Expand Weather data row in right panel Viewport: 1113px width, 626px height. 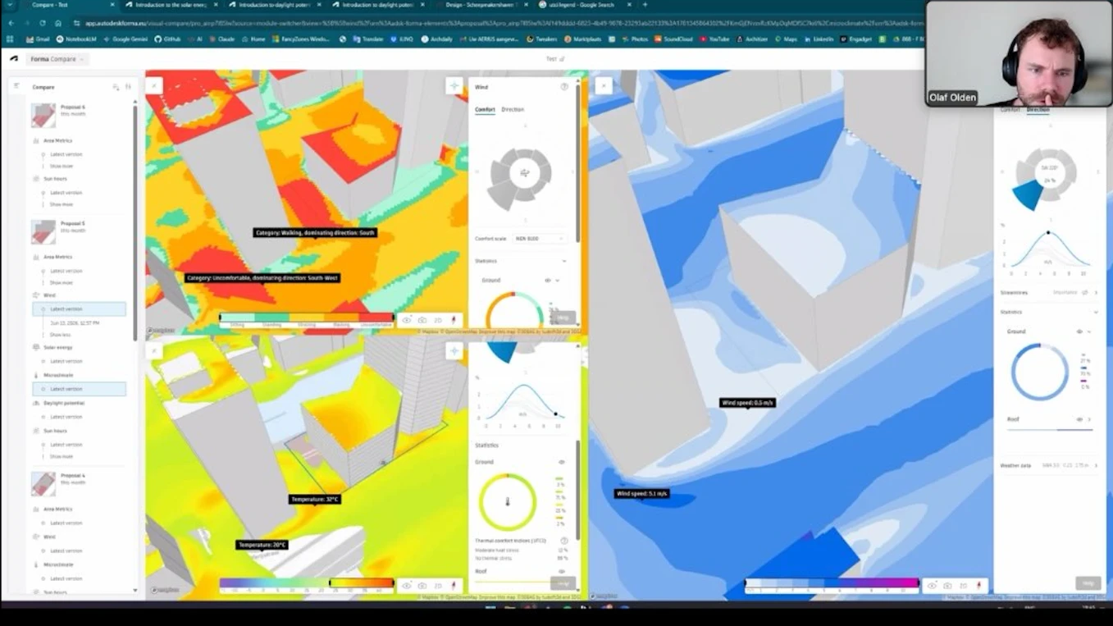(1097, 465)
